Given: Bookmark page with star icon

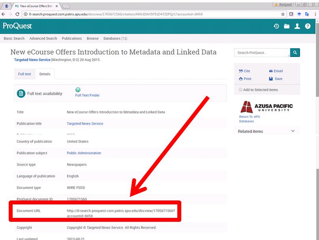Looking at the screenshot, I should 283,14.
